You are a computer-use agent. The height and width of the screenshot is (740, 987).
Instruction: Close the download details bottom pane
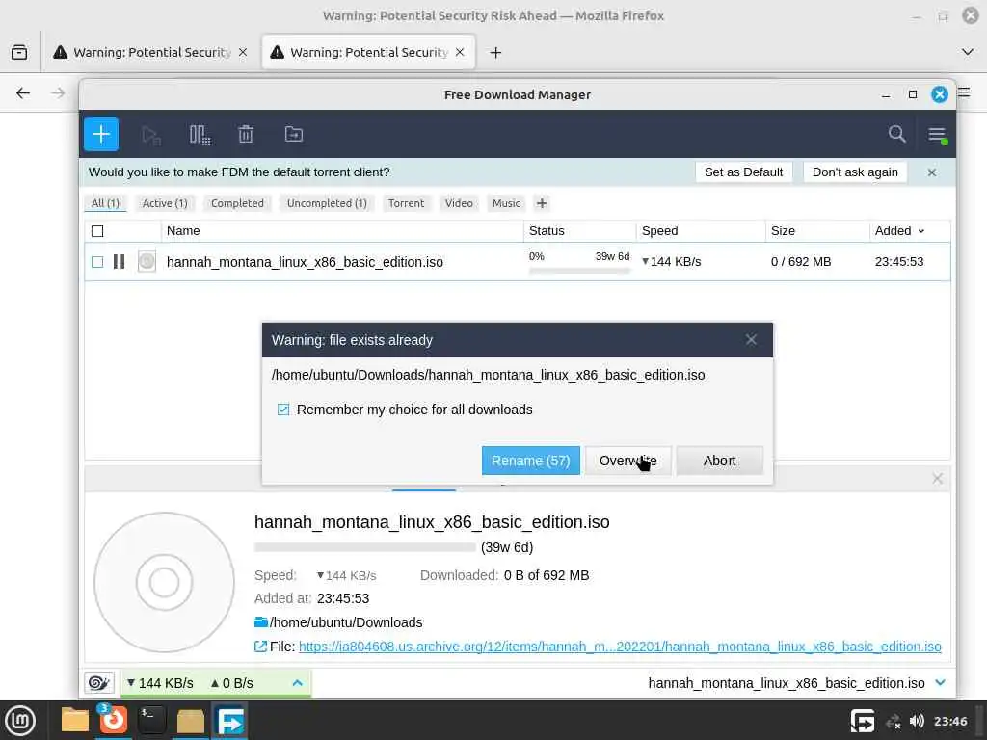point(937,479)
